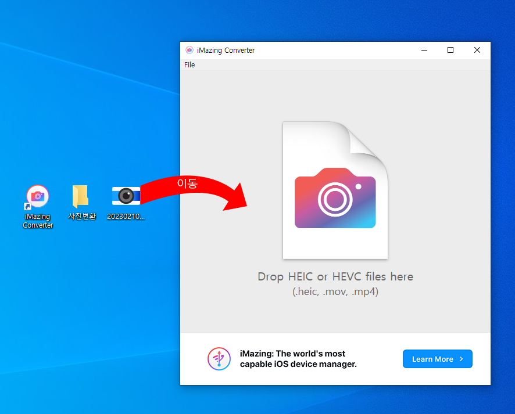Click the '사진변환' folder name label
515x414 pixels.
click(x=82, y=216)
